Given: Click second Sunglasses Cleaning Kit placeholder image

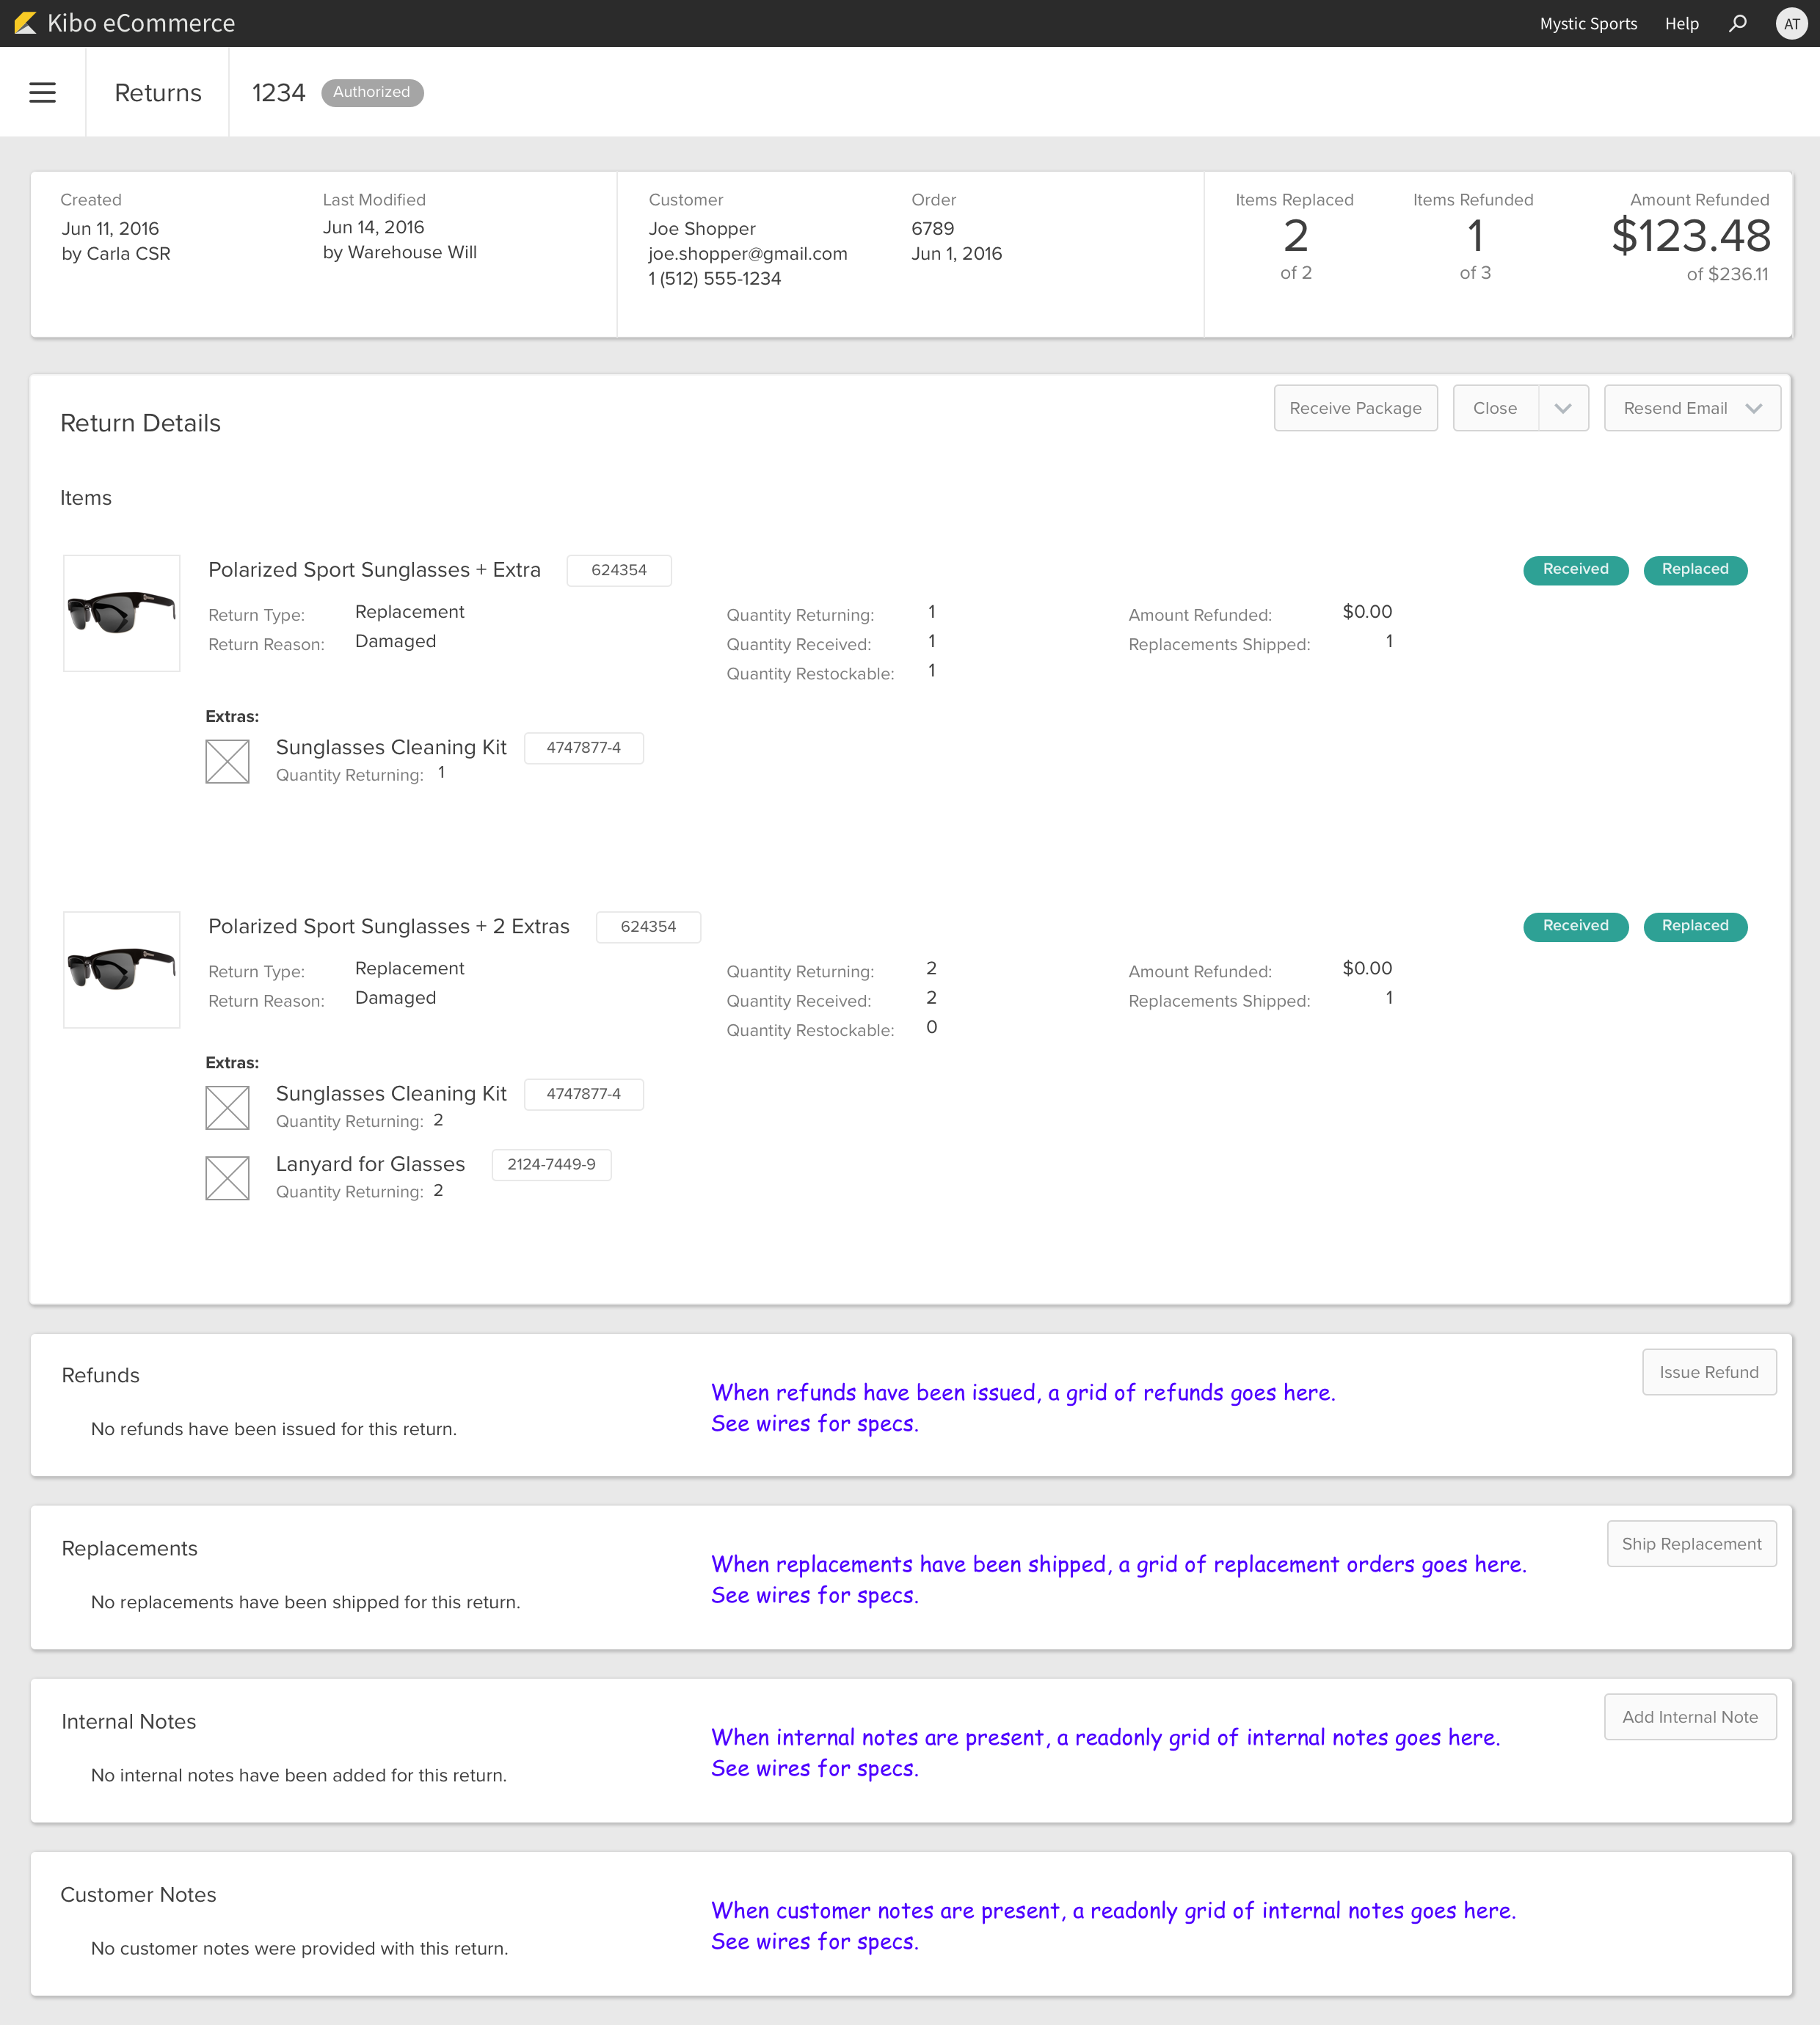Looking at the screenshot, I should coord(227,1109).
